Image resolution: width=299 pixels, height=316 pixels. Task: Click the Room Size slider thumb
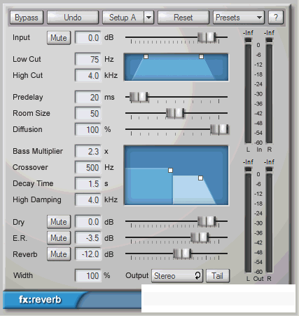point(175,113)
